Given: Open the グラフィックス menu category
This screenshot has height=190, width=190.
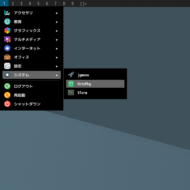Looking at the screenshot, I should point(32,30).
